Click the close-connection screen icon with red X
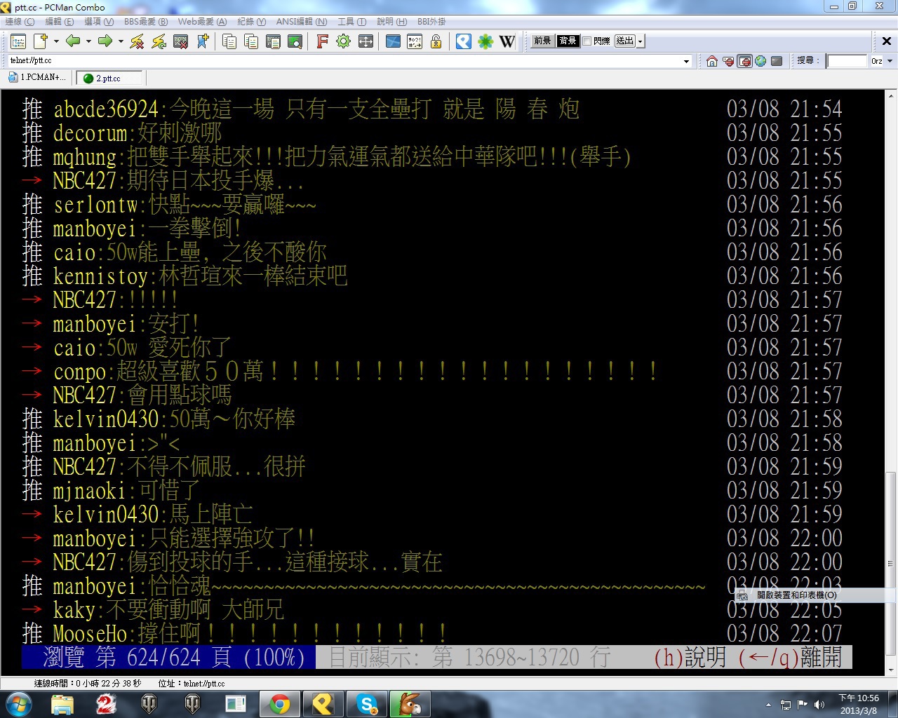Image resolution: width=898 pixels, height=718 pixels. tap(180, 41)
